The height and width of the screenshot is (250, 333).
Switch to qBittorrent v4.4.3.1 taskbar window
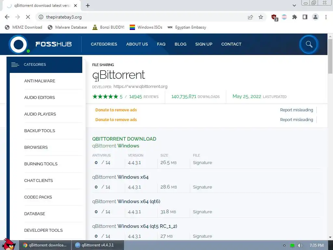point(98,245)
